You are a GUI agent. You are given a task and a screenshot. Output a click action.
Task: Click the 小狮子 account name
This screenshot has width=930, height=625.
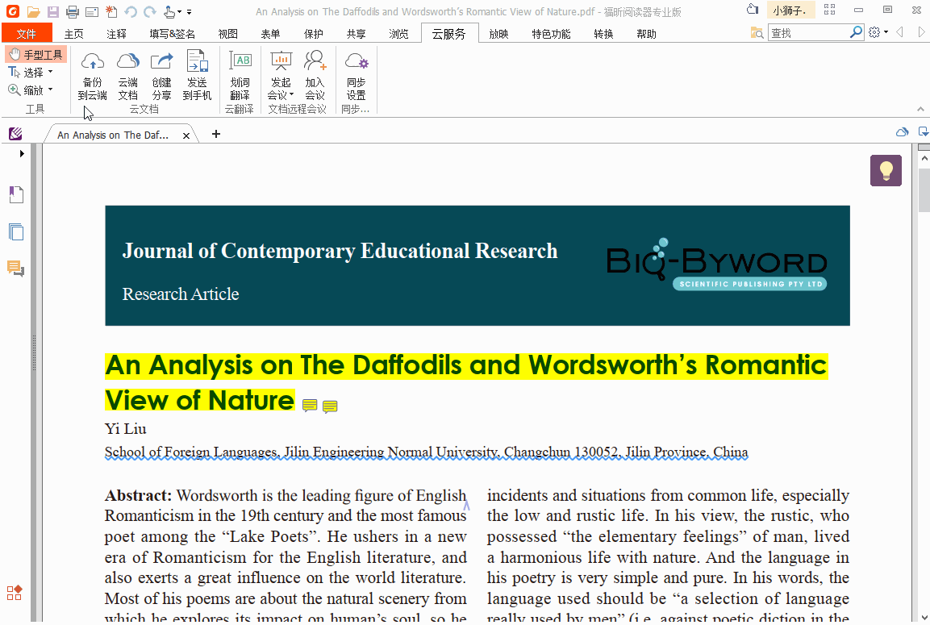click(x=790, y=9)
